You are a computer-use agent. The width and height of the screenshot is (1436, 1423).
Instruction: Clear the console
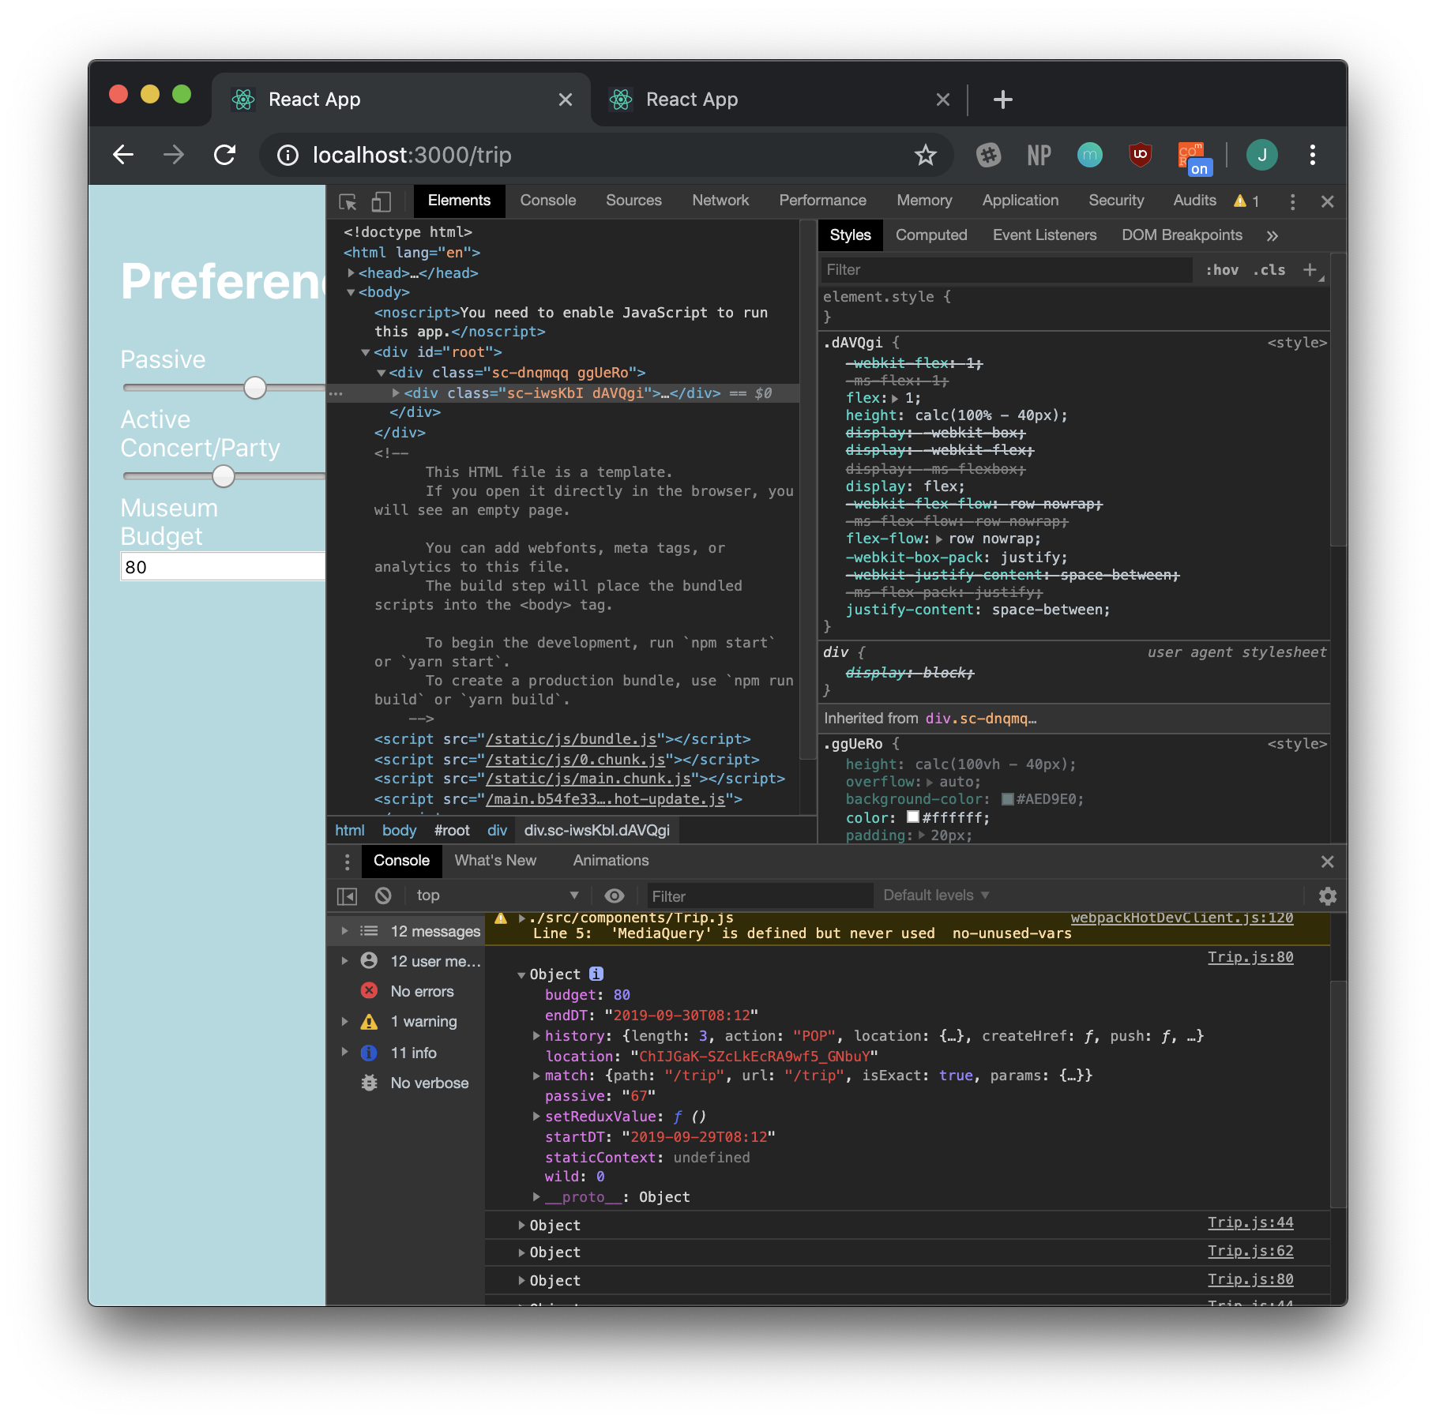383,895
